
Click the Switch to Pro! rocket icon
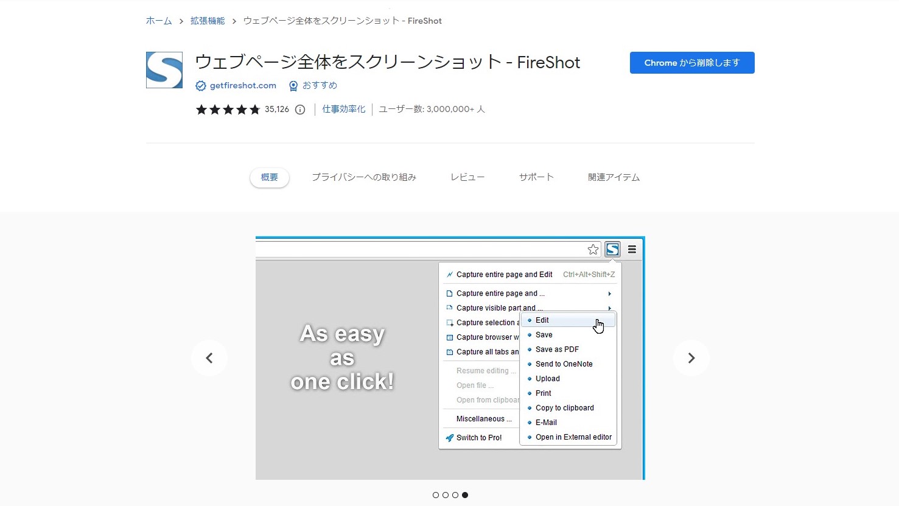450,438
